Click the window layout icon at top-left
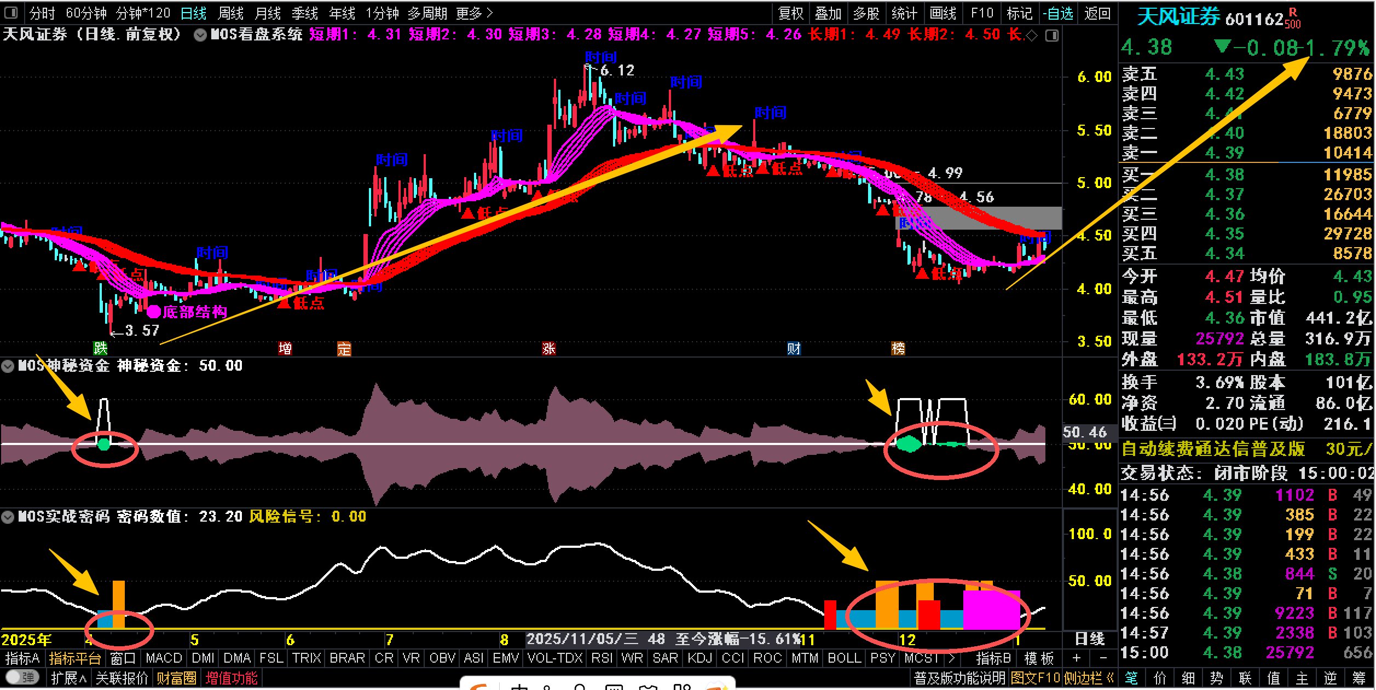Viewport: 1376px width, 690px height. pos(11,12)
